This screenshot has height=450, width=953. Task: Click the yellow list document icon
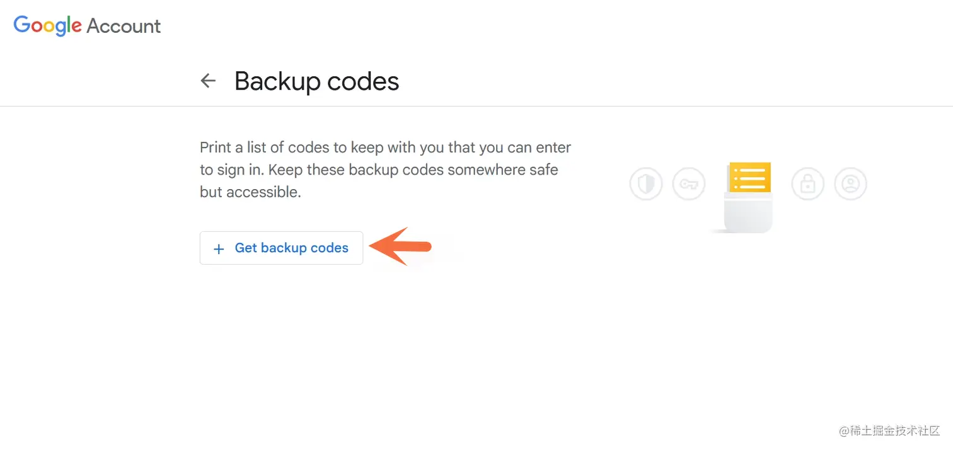[x=750, y=178]
